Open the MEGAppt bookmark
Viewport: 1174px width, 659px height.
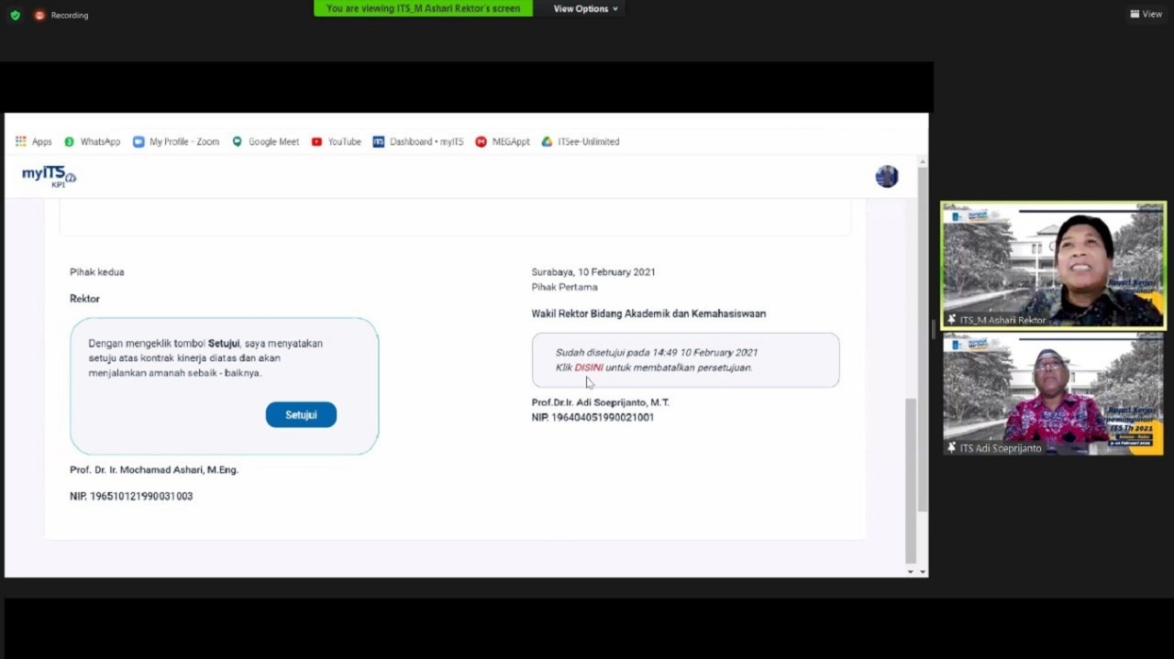503,142
